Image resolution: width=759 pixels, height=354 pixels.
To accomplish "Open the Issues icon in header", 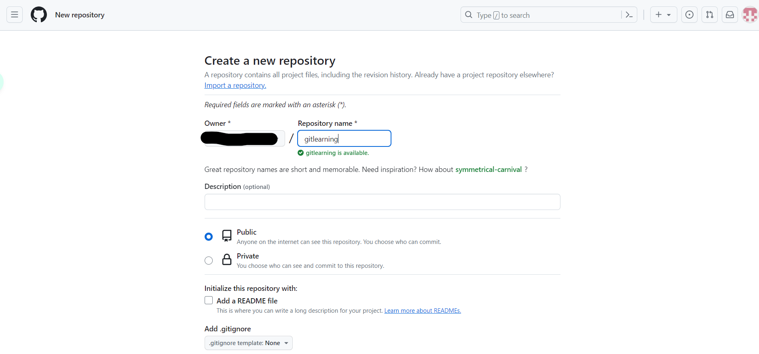I will [689, 15].
